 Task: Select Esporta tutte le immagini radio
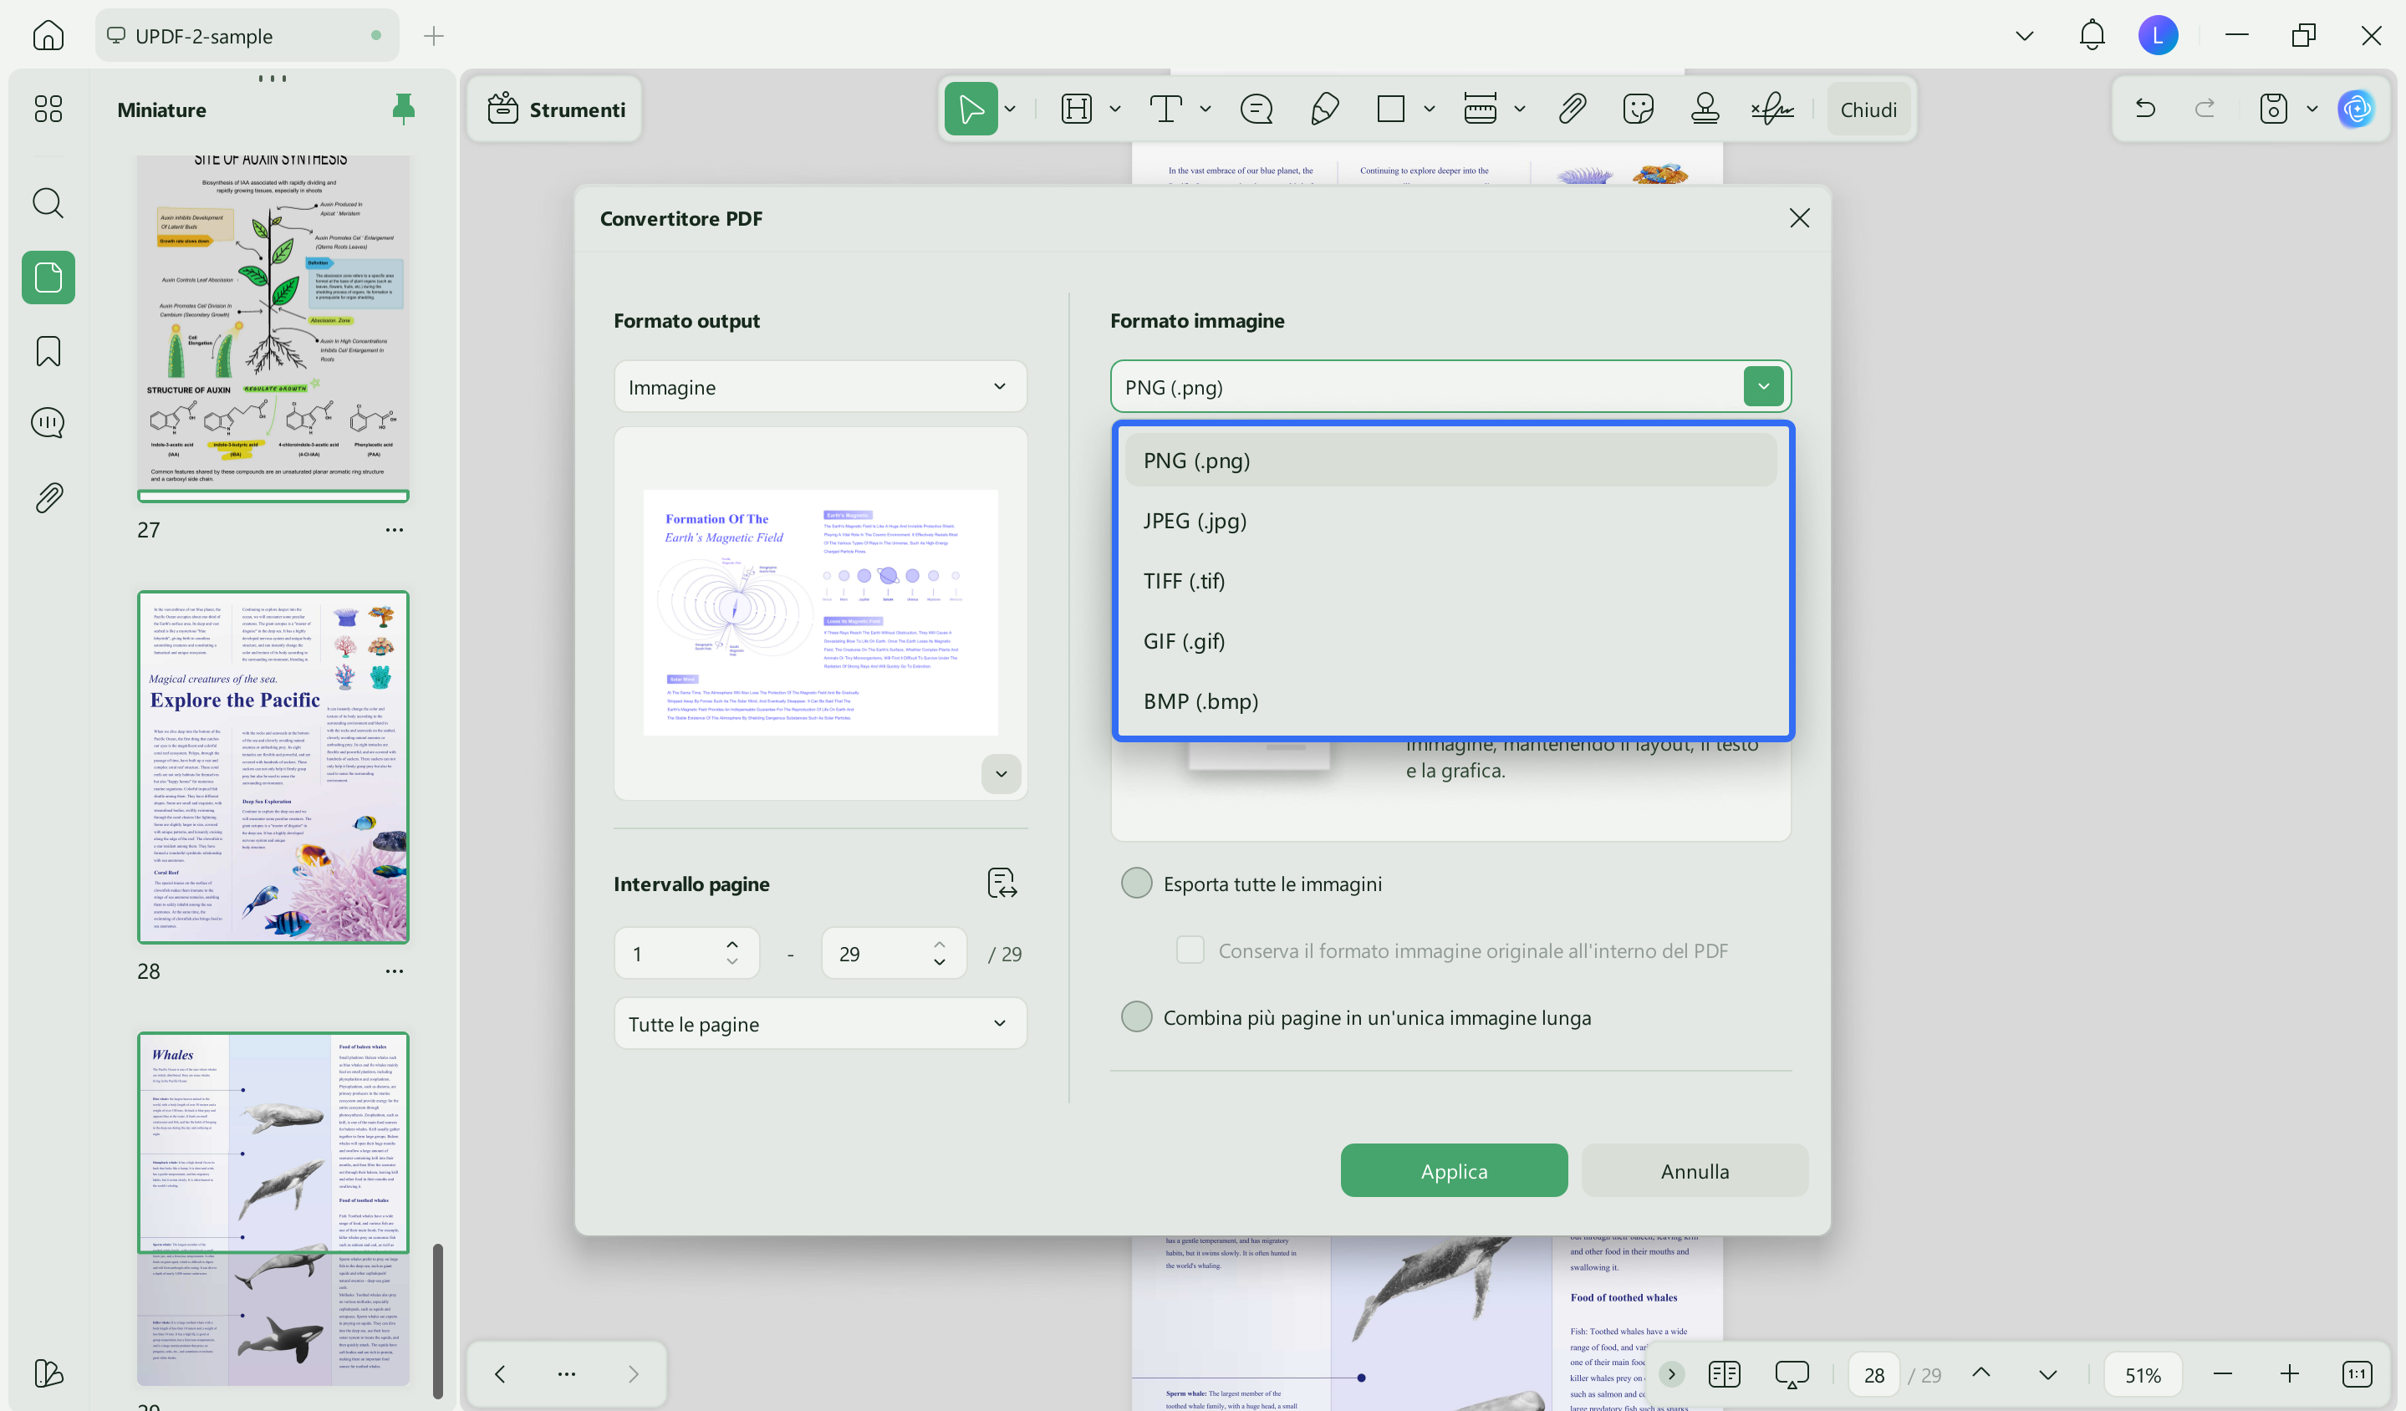point(1136,883)
